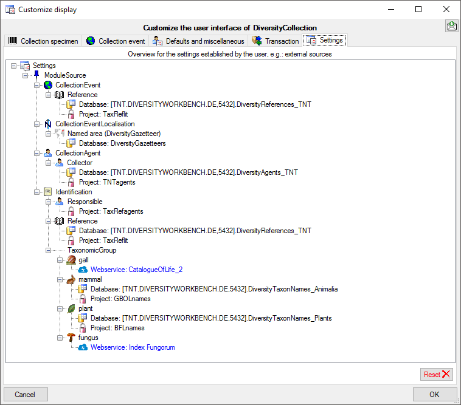The image size is (461, 405).
Task: Click the Responsible person icon
Action: (x=60, y=202)
